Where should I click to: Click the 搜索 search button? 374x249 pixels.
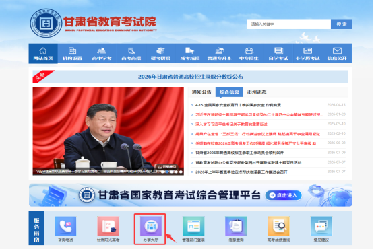[x=342, y=24]
